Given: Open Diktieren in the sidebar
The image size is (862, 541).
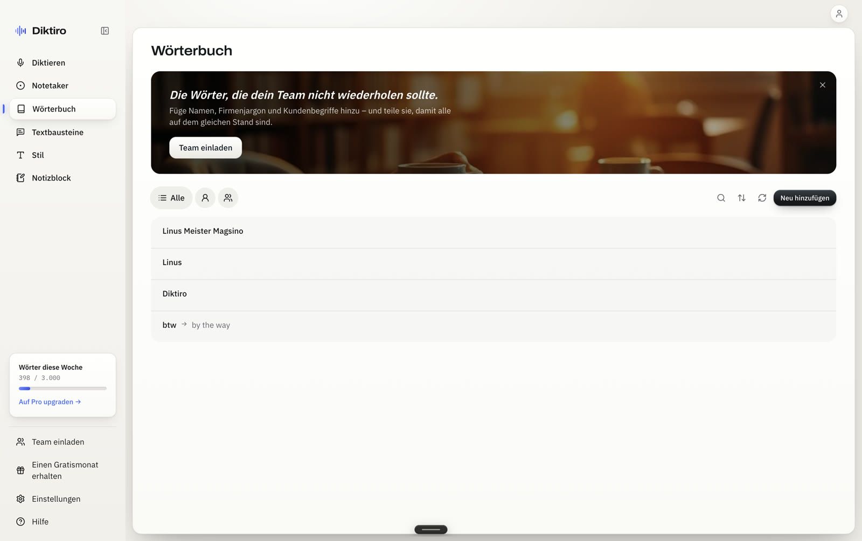Looking at the screenshot, I should [62, 63].
